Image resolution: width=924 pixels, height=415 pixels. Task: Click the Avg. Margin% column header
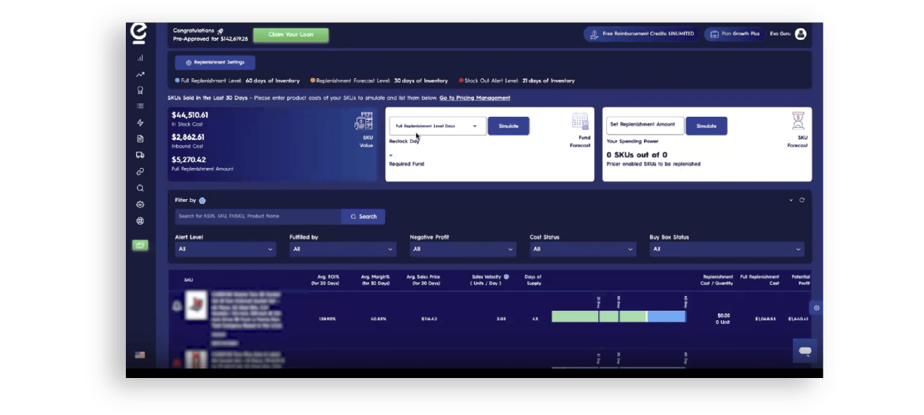(375, 280)
